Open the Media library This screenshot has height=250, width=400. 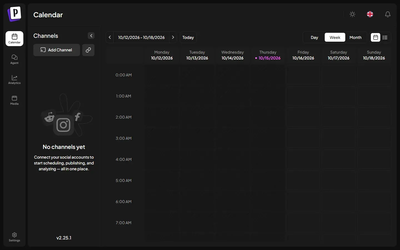coord(14,100)
